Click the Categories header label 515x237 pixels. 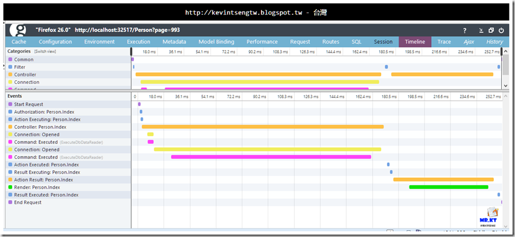[x=19, y=51]
